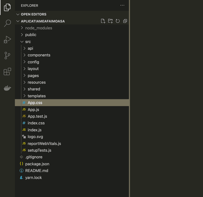The width and height of the screenshot is (203, 197).
Task: Expand the pages folder
Action: click(33, 76)
